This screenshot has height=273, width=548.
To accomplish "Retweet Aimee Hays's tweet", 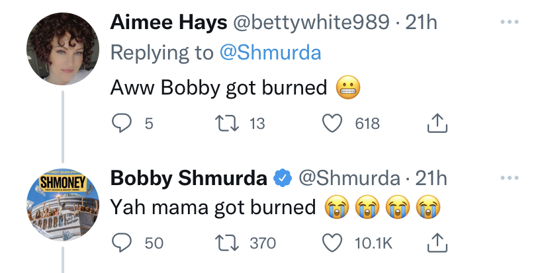I will 224,122.
